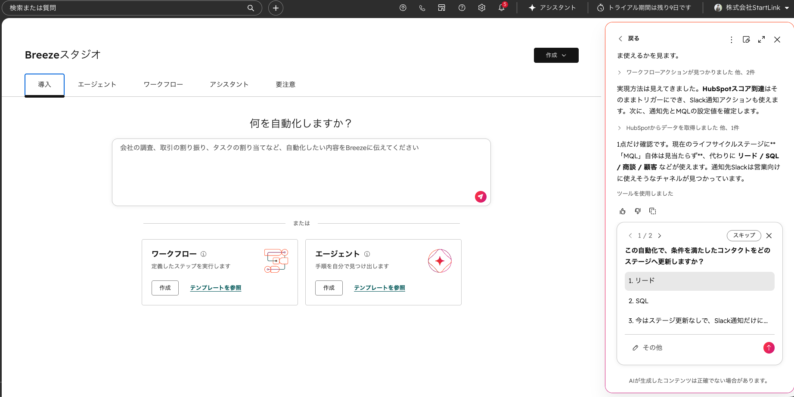Click the その他 input field

point(693,348)
